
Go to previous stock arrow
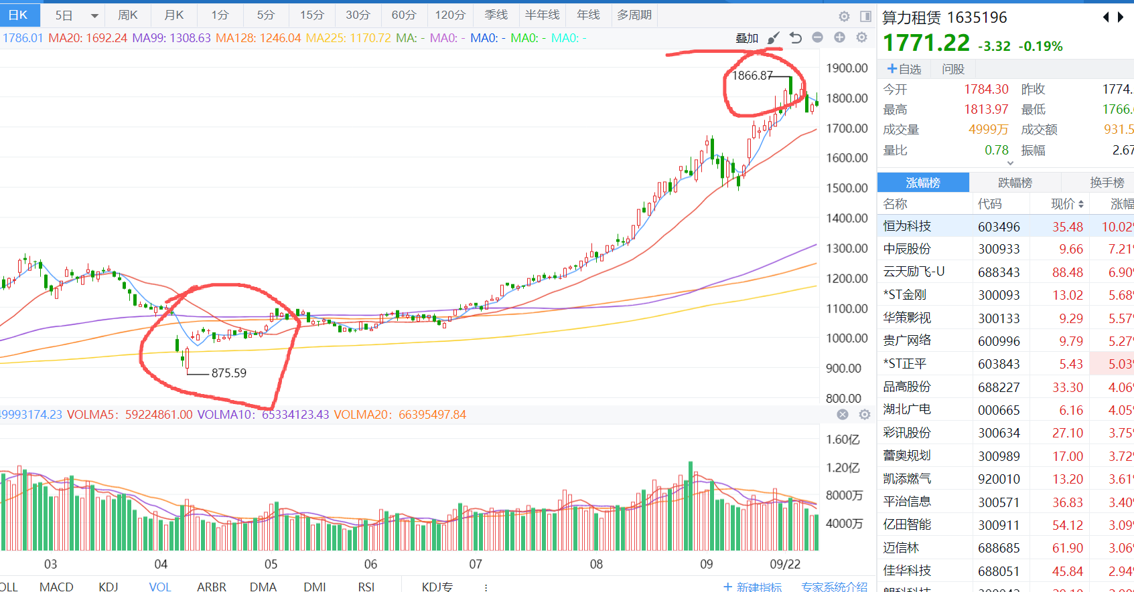[1106, 17]
